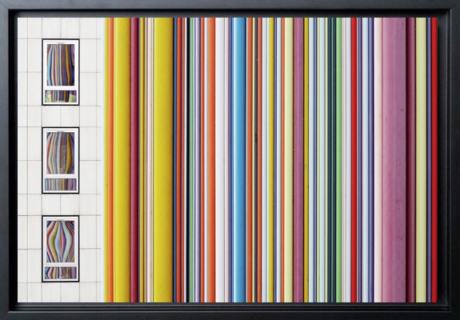This screenshot has width=460, height=320.
Task: Select the lower pane of the bottom window
Action: pyautogui.click(x=61, y=273)
